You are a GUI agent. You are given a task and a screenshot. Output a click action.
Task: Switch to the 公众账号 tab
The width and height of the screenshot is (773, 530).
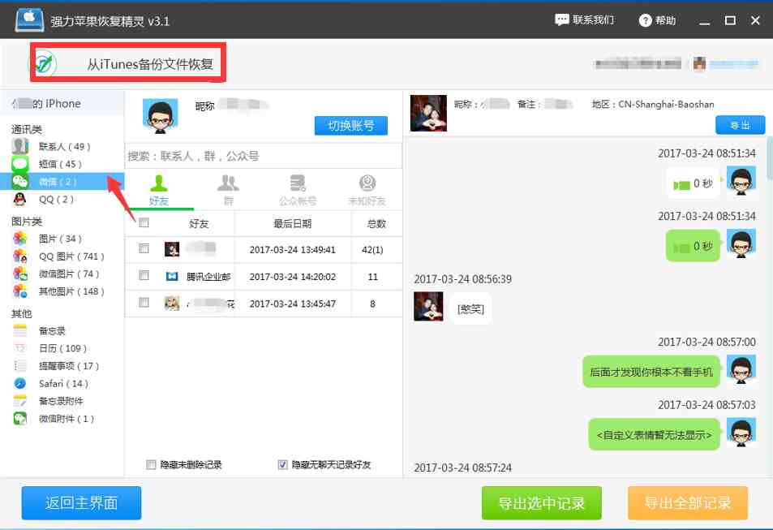click(x=297, y=190)
